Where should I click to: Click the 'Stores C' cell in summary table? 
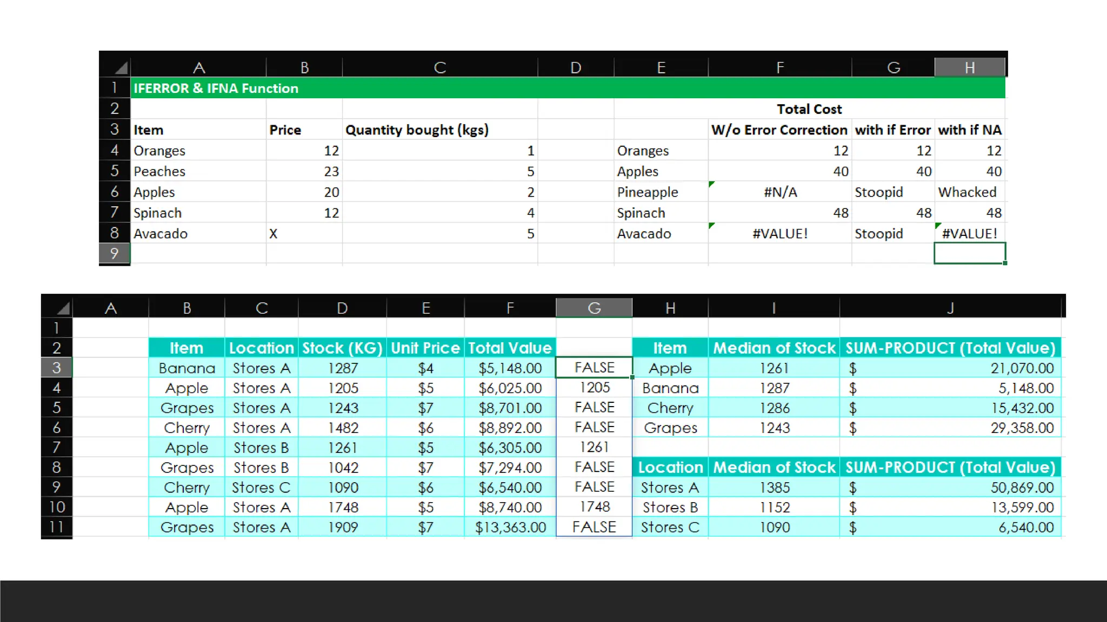670,527
